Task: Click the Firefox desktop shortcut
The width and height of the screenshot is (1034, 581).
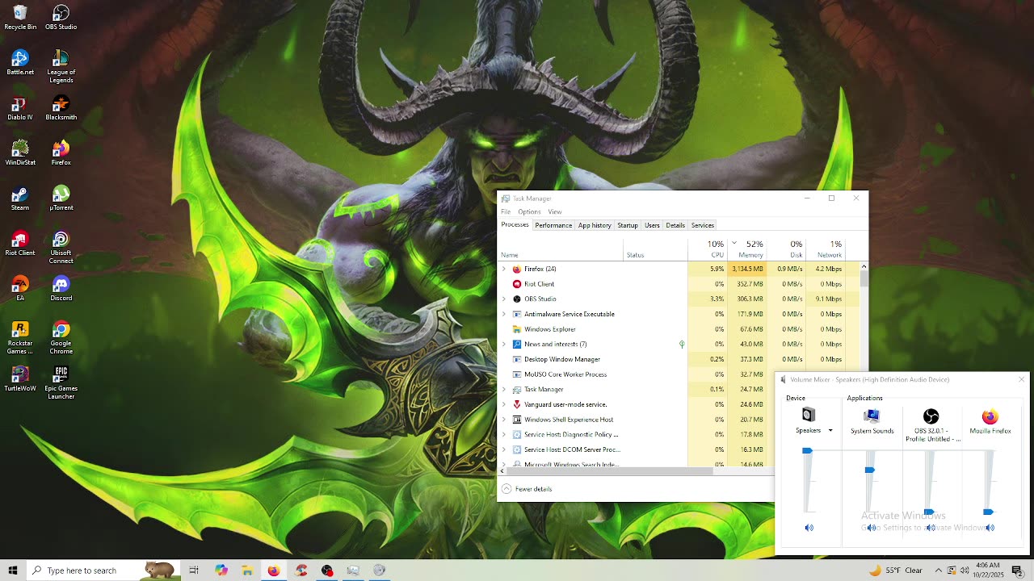Action: tap(61, 153)
